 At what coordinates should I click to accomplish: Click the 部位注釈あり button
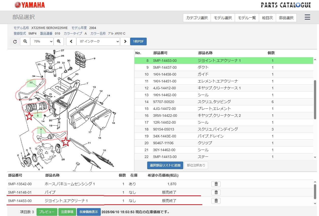196,165
